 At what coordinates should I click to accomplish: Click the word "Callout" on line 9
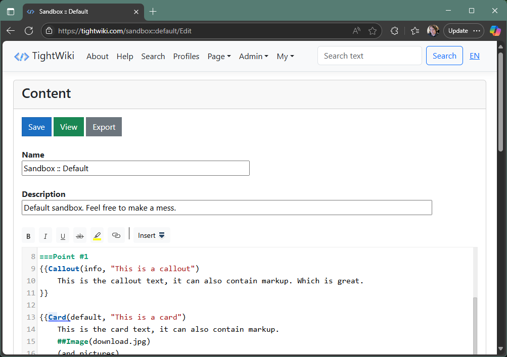pyautogui.click(x=64, y=269)
